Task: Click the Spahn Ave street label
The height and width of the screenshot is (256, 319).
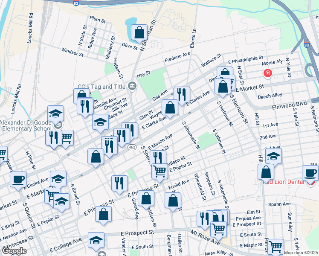Action: point(279,204)
